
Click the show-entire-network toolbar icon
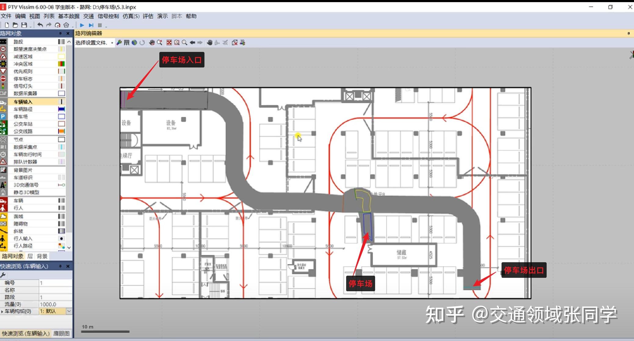point(169,42)
